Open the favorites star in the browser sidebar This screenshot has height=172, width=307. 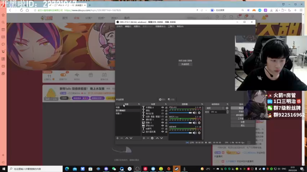[x=3, y=15]
